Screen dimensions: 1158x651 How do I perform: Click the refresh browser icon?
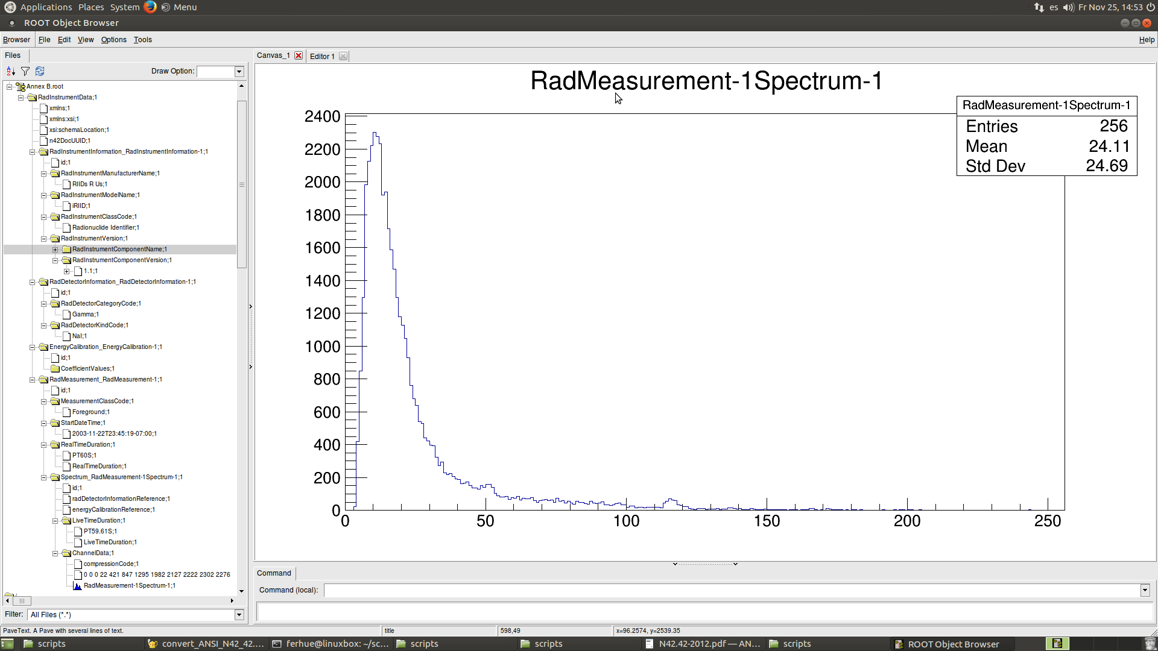click(x=40, y=71)
